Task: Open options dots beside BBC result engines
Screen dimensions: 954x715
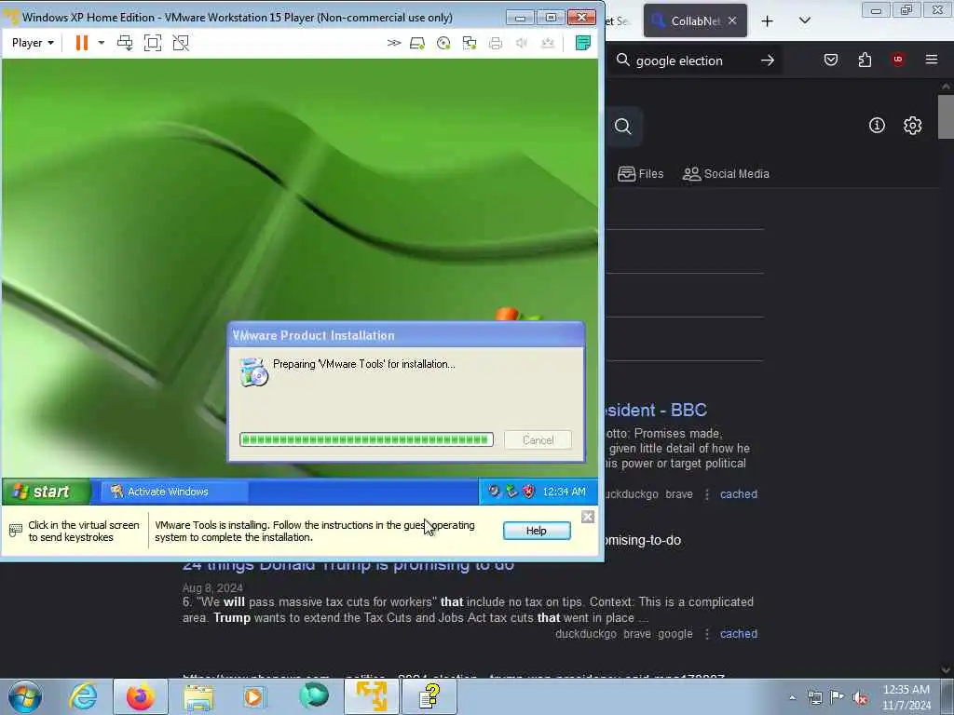Action: (x=707, y=494)
